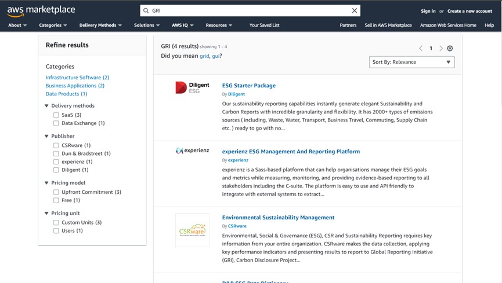Click into the GRI search field
The height and width of the screenshot is (283, 502).
pos(250,10)
